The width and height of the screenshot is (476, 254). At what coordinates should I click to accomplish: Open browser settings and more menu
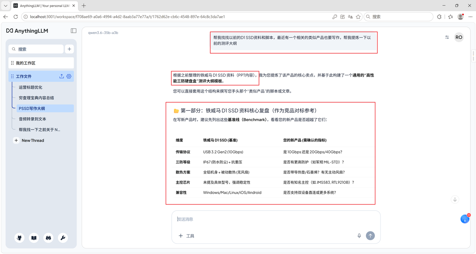470,17
